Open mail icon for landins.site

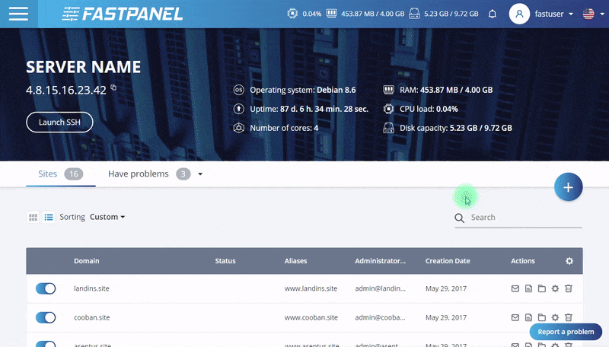515,289
